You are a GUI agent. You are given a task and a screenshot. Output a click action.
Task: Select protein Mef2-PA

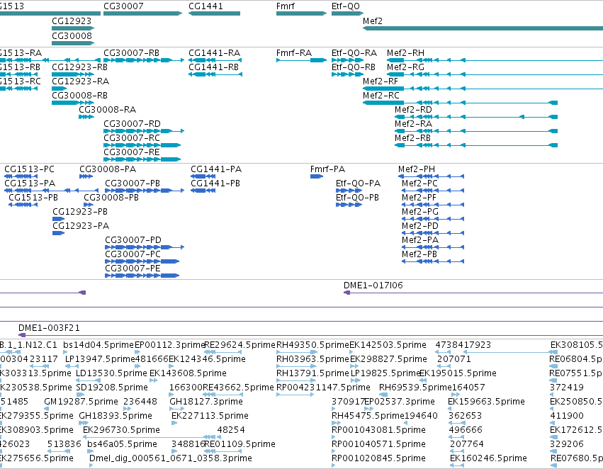click(420, 240)
